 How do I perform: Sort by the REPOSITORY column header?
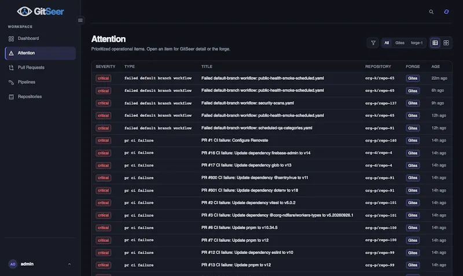pyautogui.click(x=378, y=67)
